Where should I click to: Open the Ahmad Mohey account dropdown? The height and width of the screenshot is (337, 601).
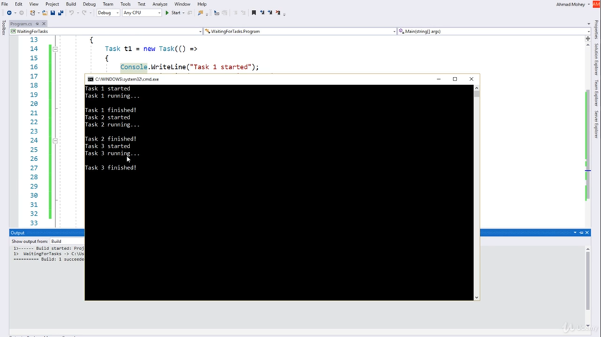tap(573, 4)
